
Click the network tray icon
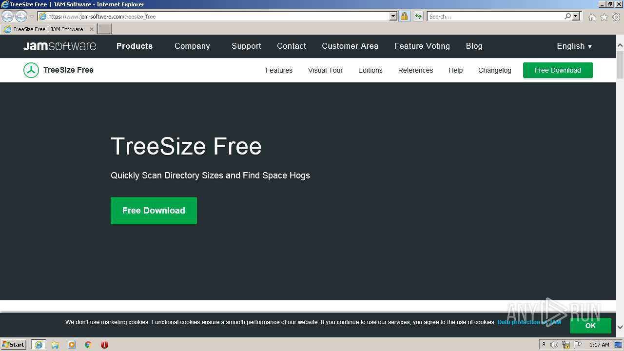566,345
